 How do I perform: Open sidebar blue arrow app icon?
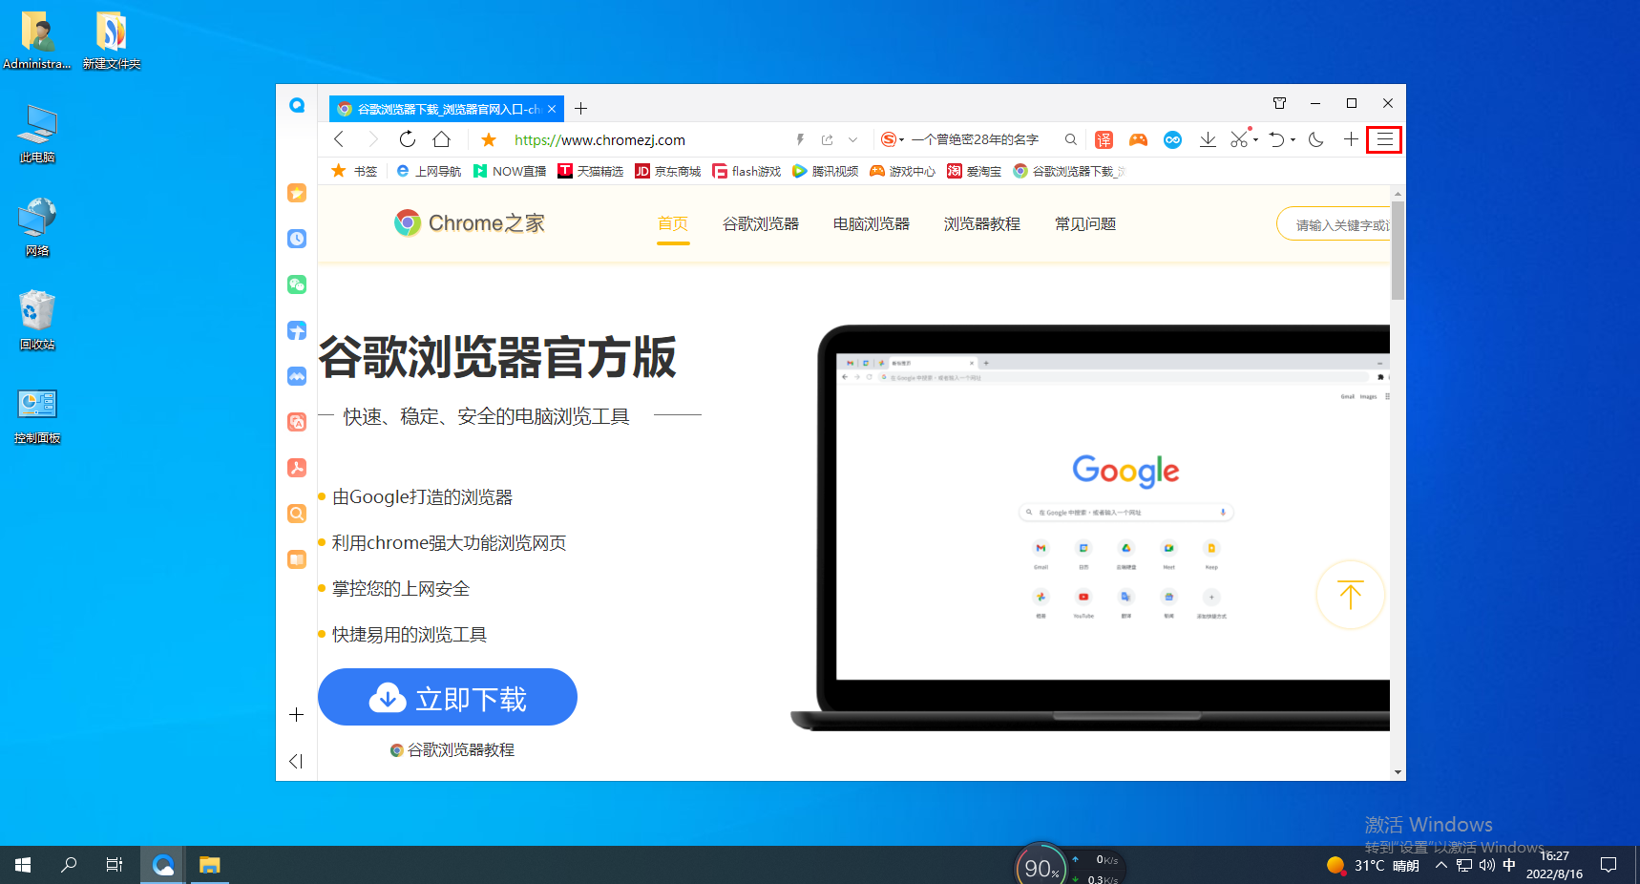(x=297, y=330)
